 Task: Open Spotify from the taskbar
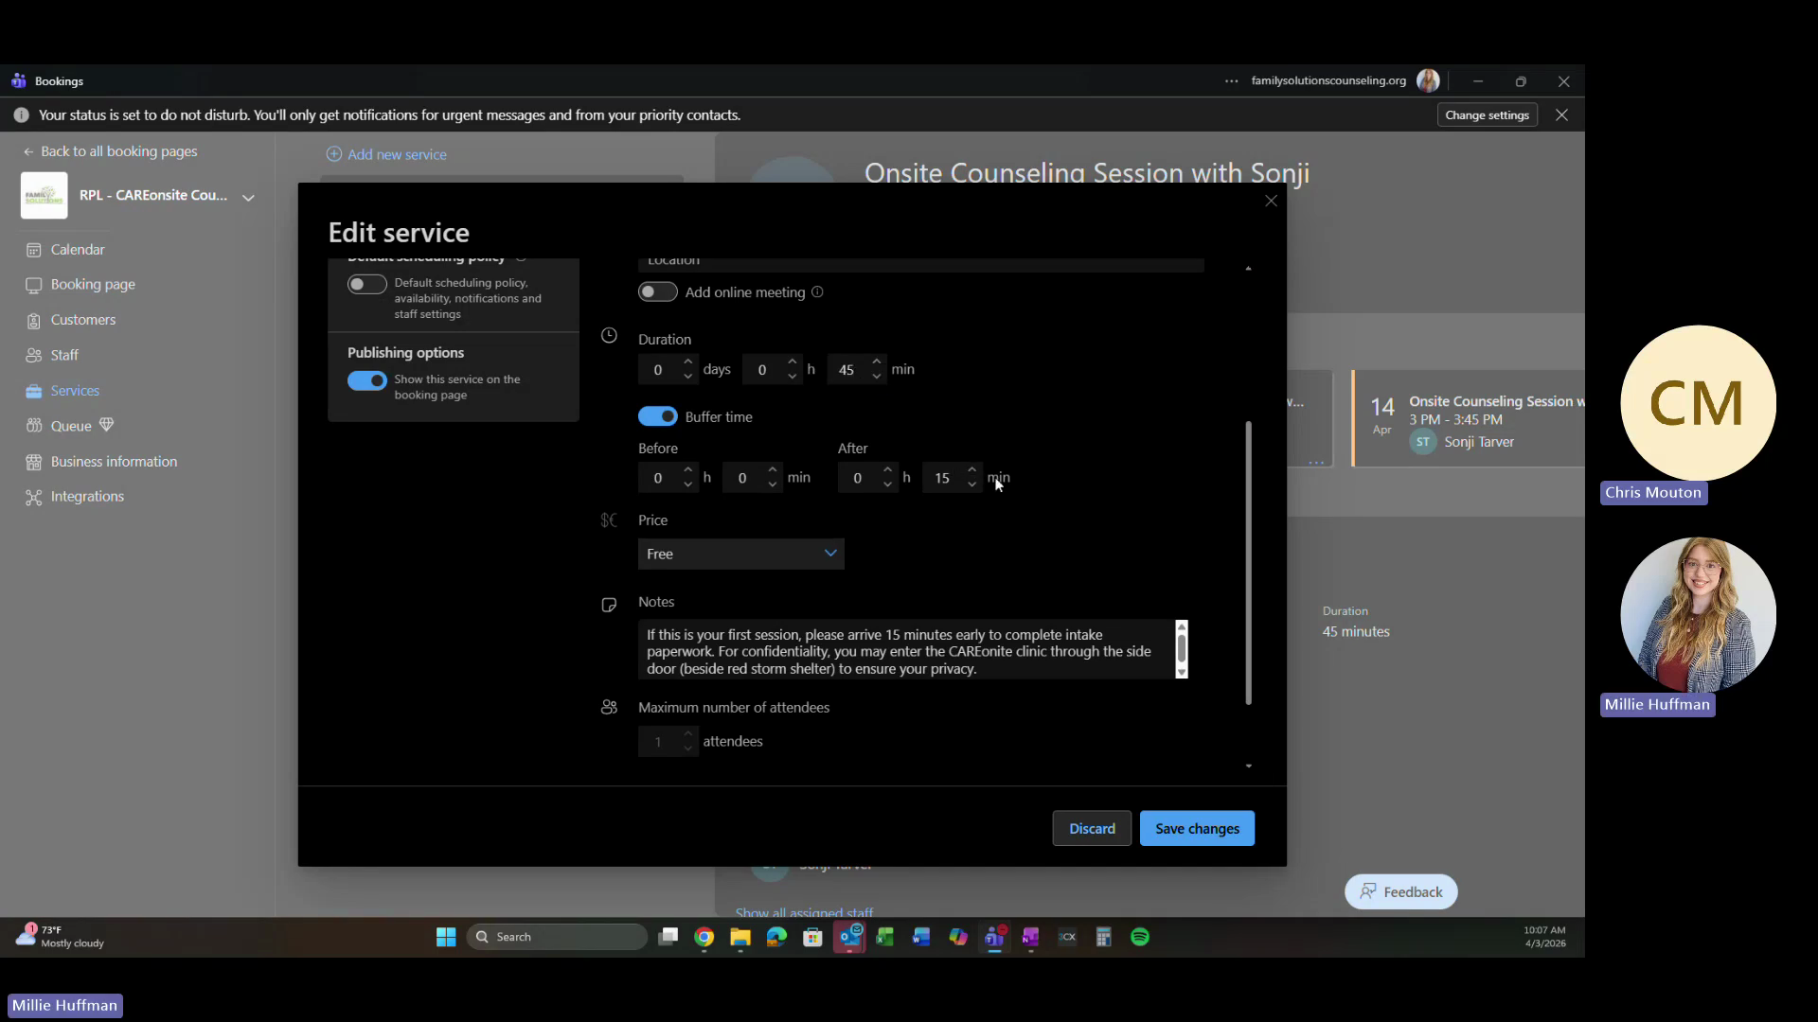[1140, 937]
